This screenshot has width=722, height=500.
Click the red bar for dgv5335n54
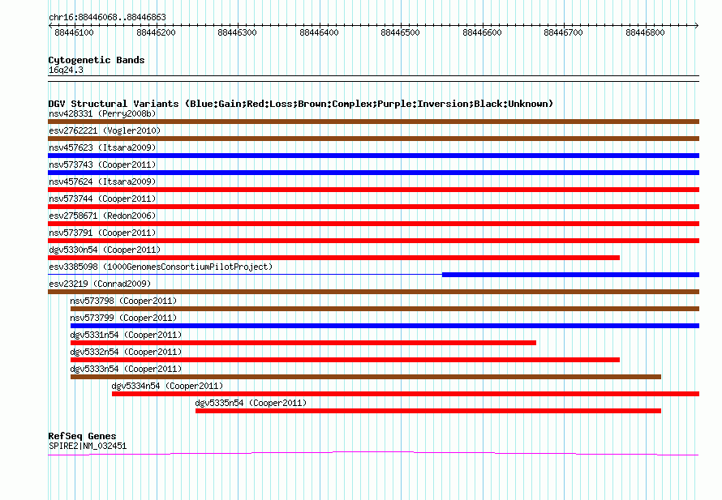click(428, 411)
